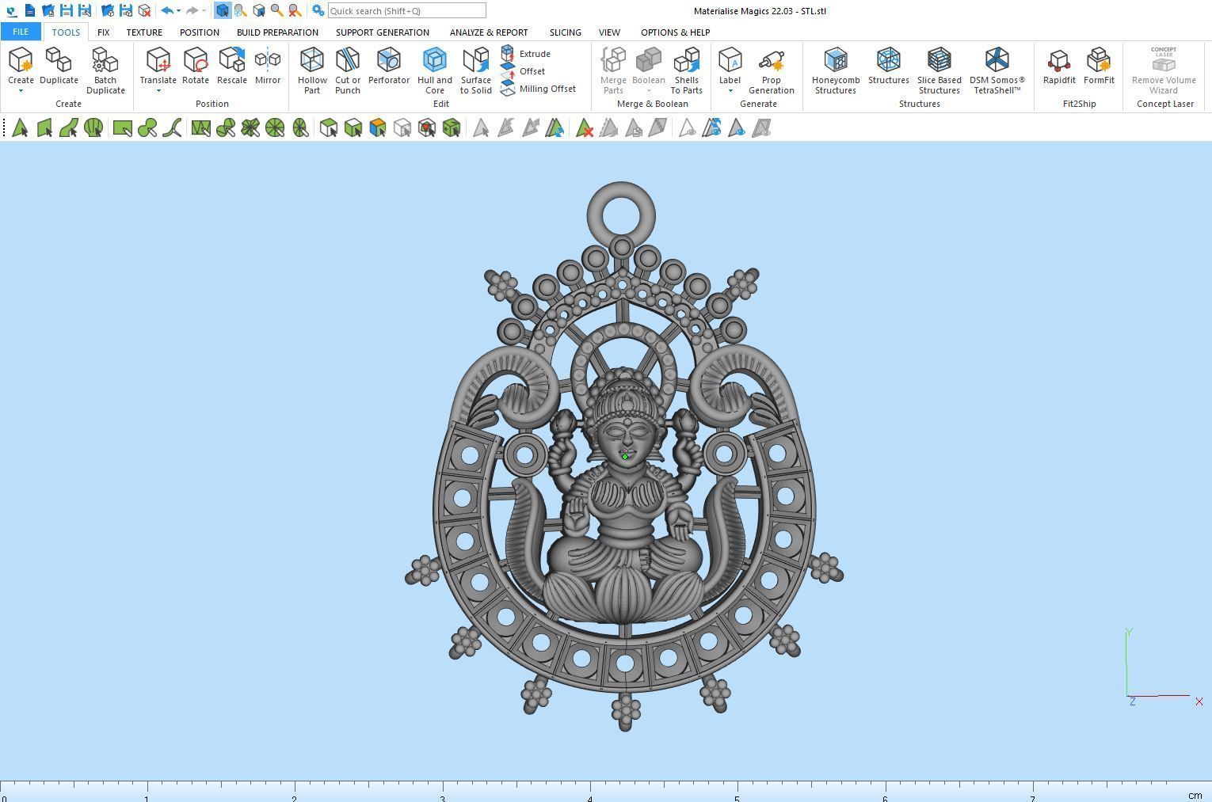Select the mark surface tool
Image resolution: width=1212 pixels, height=802 pixels.
pyautogui.click(x=69, y=128)
